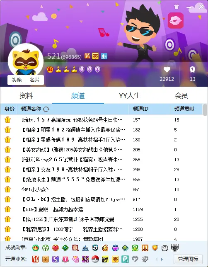Click the channel list vertical scrollbar

[x=205, y=110]
